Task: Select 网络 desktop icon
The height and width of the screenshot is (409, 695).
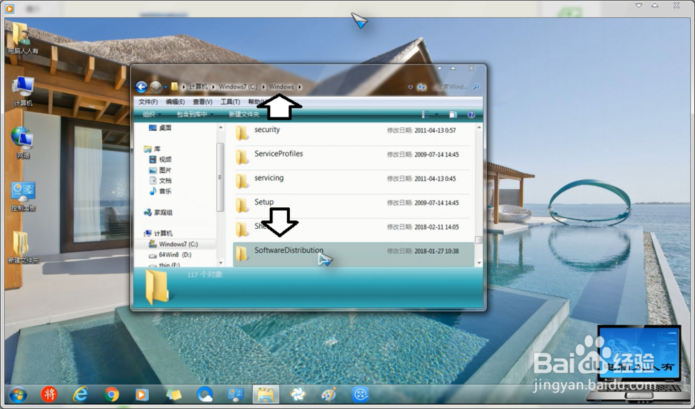Action: (23, 143)
